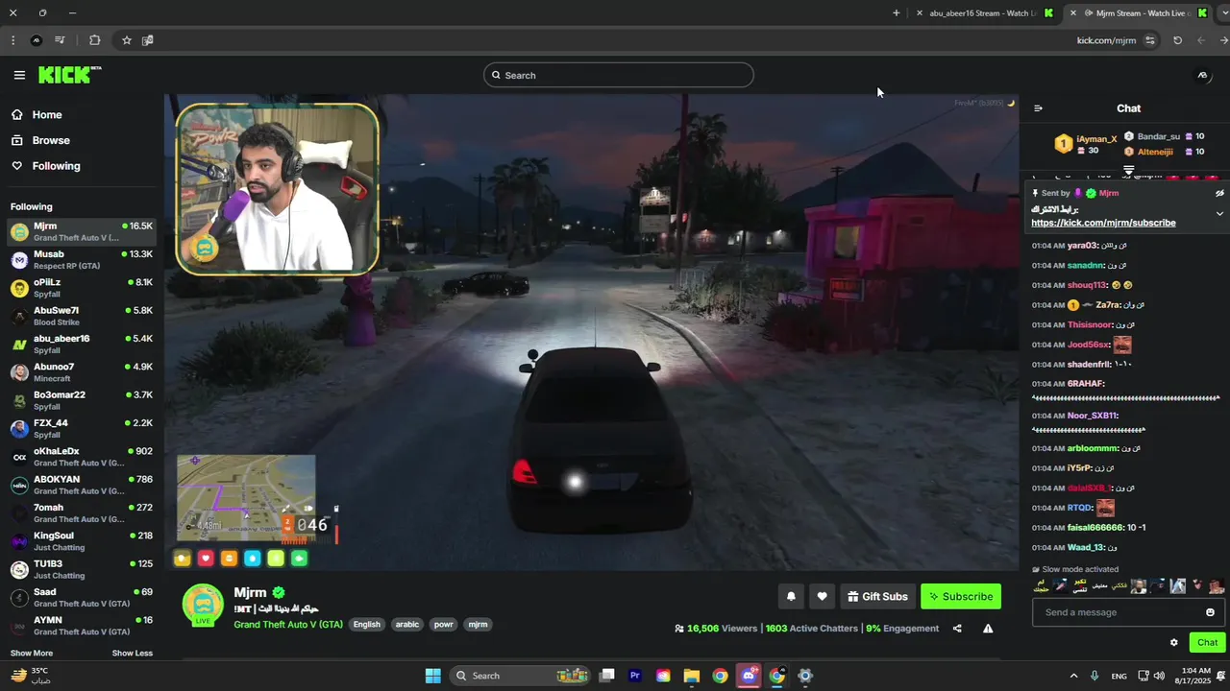
Task: Open the kick.com/mjrm/subscribe link
Action: click(1103, 223)
